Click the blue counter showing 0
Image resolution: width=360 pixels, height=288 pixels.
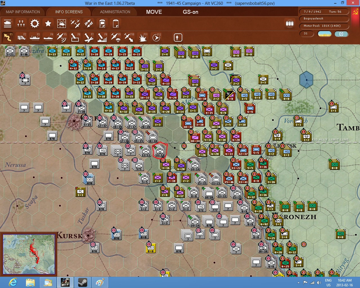pyautogui.click(x=341, y=34)
